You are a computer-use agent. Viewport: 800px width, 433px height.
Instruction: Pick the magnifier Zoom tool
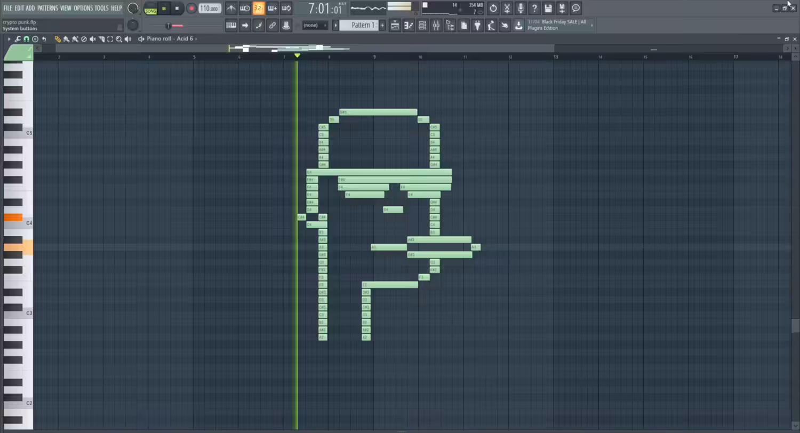119,39
